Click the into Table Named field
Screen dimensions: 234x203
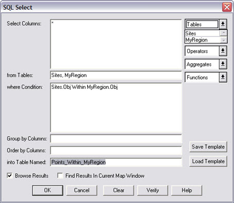pyautogui.click(x=116, y=162)
